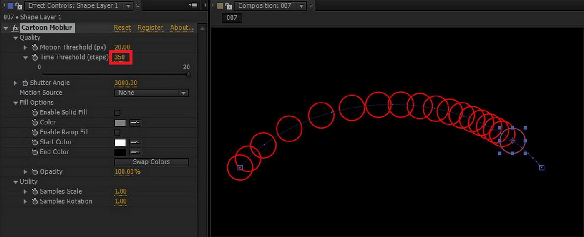584x237 pixels.
Task: Open the black End Color swatch
Action: (120, 152)
